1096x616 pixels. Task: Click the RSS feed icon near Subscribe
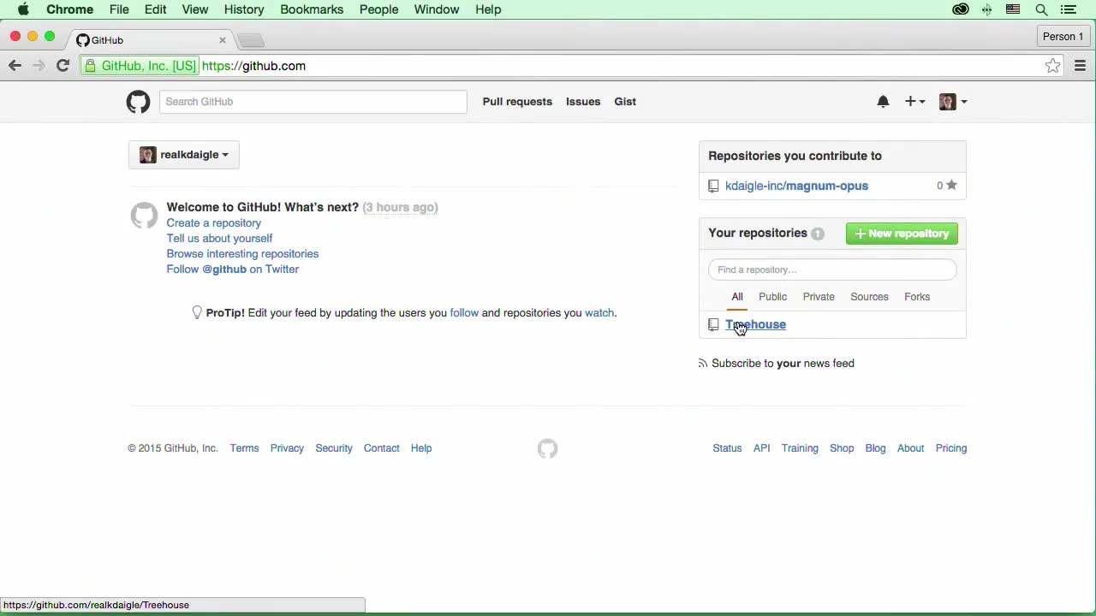tap(703, 364)
